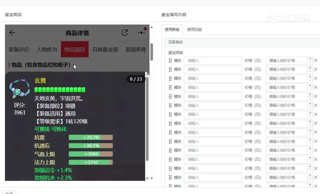Viewport: 320px width, 194px height.
Task: Click the third row's 请输入估价价格 field
Action: (286, 79)
